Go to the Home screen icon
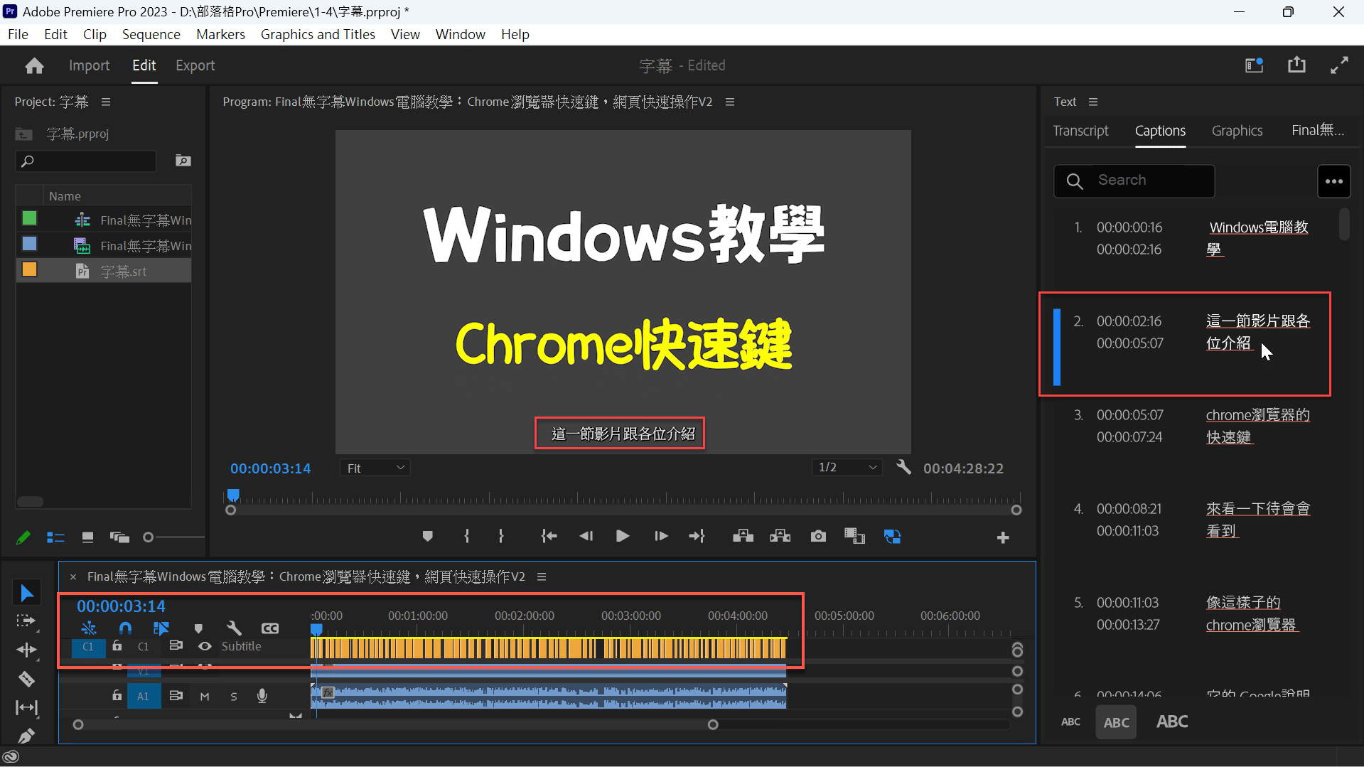The width and height of the screenshot is (1364, 767). coord(34,66)
